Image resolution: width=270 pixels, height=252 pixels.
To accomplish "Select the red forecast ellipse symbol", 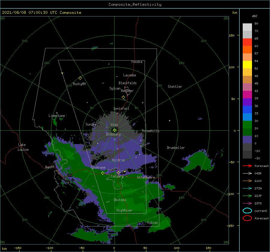I will coord(247,218).
